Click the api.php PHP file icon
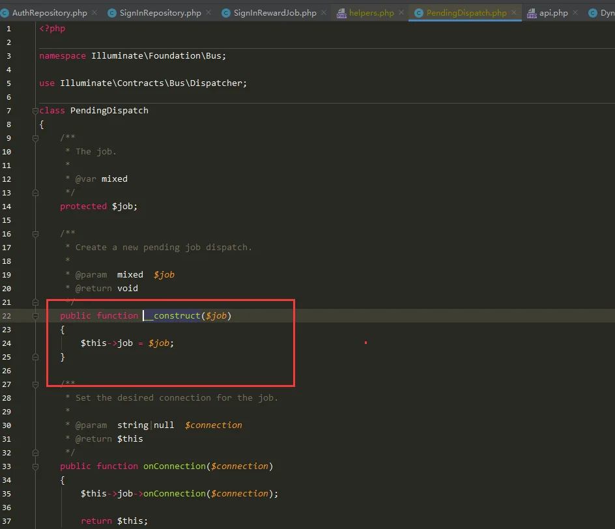615x529 pixels. [531, 13]
